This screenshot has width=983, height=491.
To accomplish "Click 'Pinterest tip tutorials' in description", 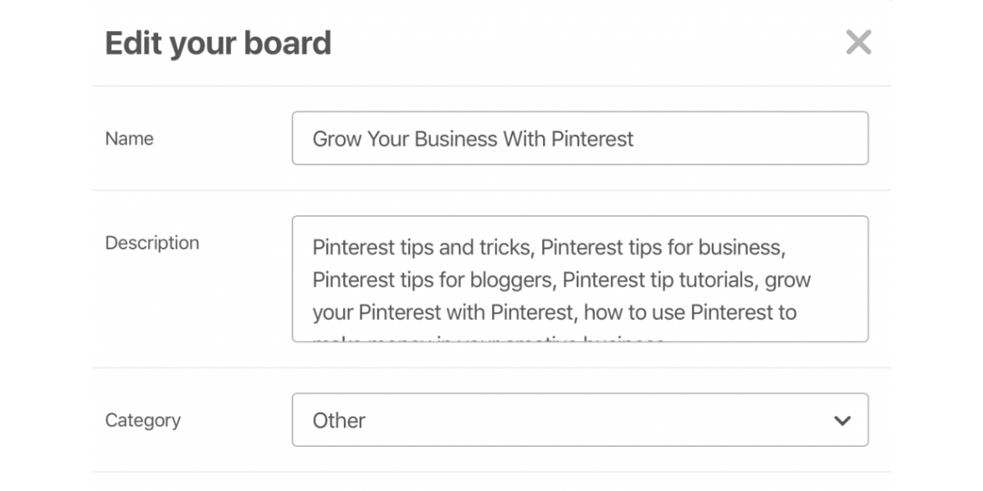I will (x=658, y=280).
